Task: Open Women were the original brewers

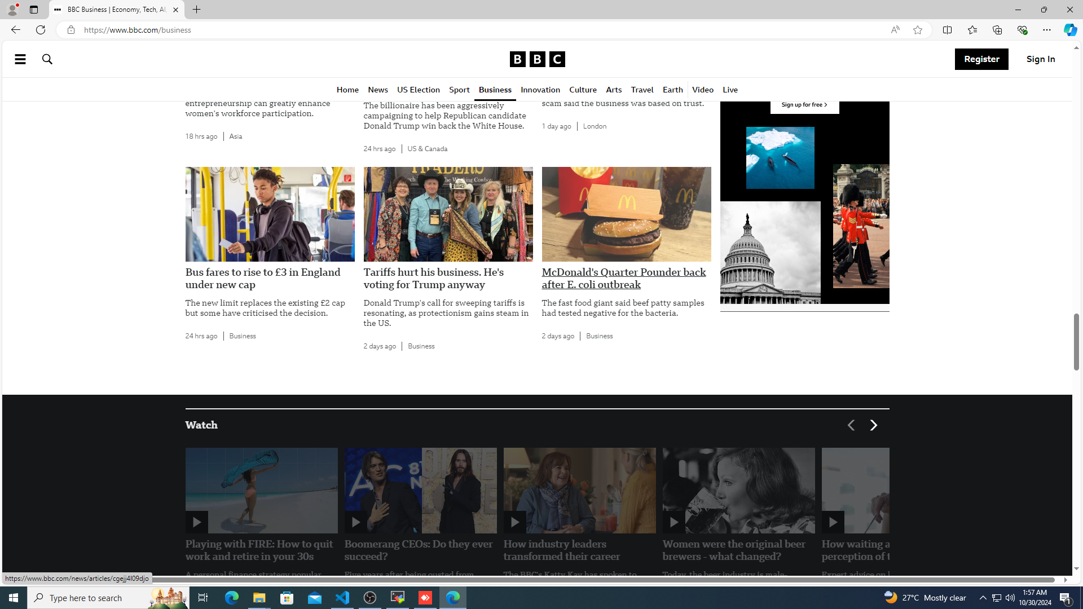Action: (734, 550)
